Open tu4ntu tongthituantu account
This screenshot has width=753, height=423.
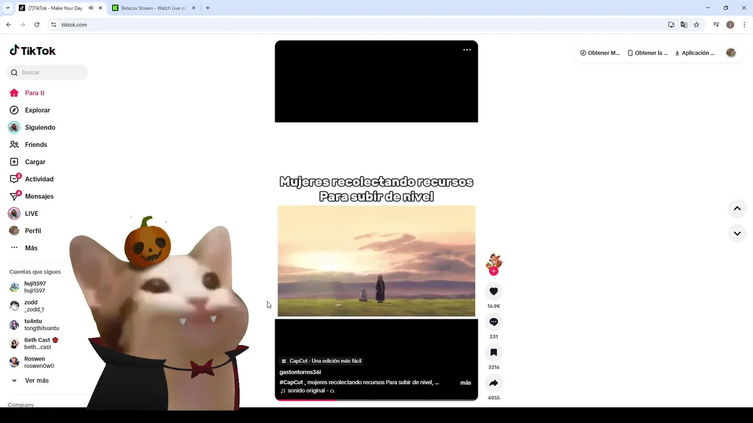41,324
